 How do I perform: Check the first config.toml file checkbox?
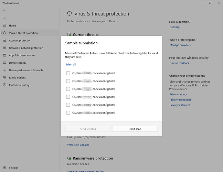pos(68,73)
